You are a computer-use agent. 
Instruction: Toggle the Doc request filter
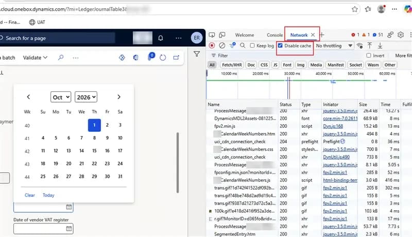coord(251,65)
